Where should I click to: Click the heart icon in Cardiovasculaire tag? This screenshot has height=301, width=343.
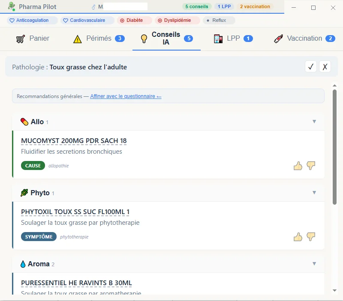[x=66, y=20]
